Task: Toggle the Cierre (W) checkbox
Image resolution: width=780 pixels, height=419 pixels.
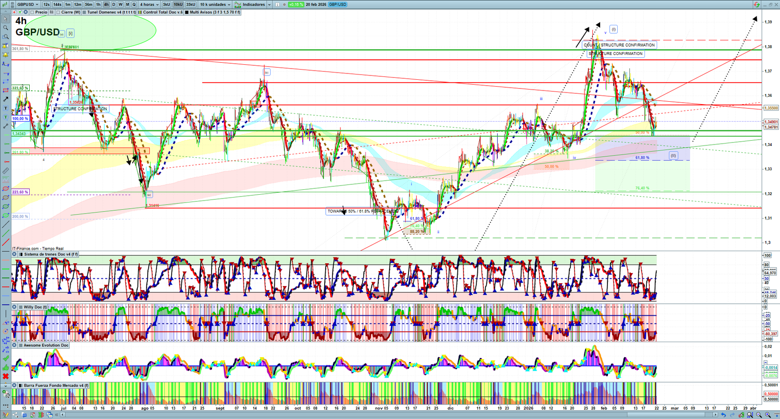Action: pyautogui.click(x=58, y=12)
